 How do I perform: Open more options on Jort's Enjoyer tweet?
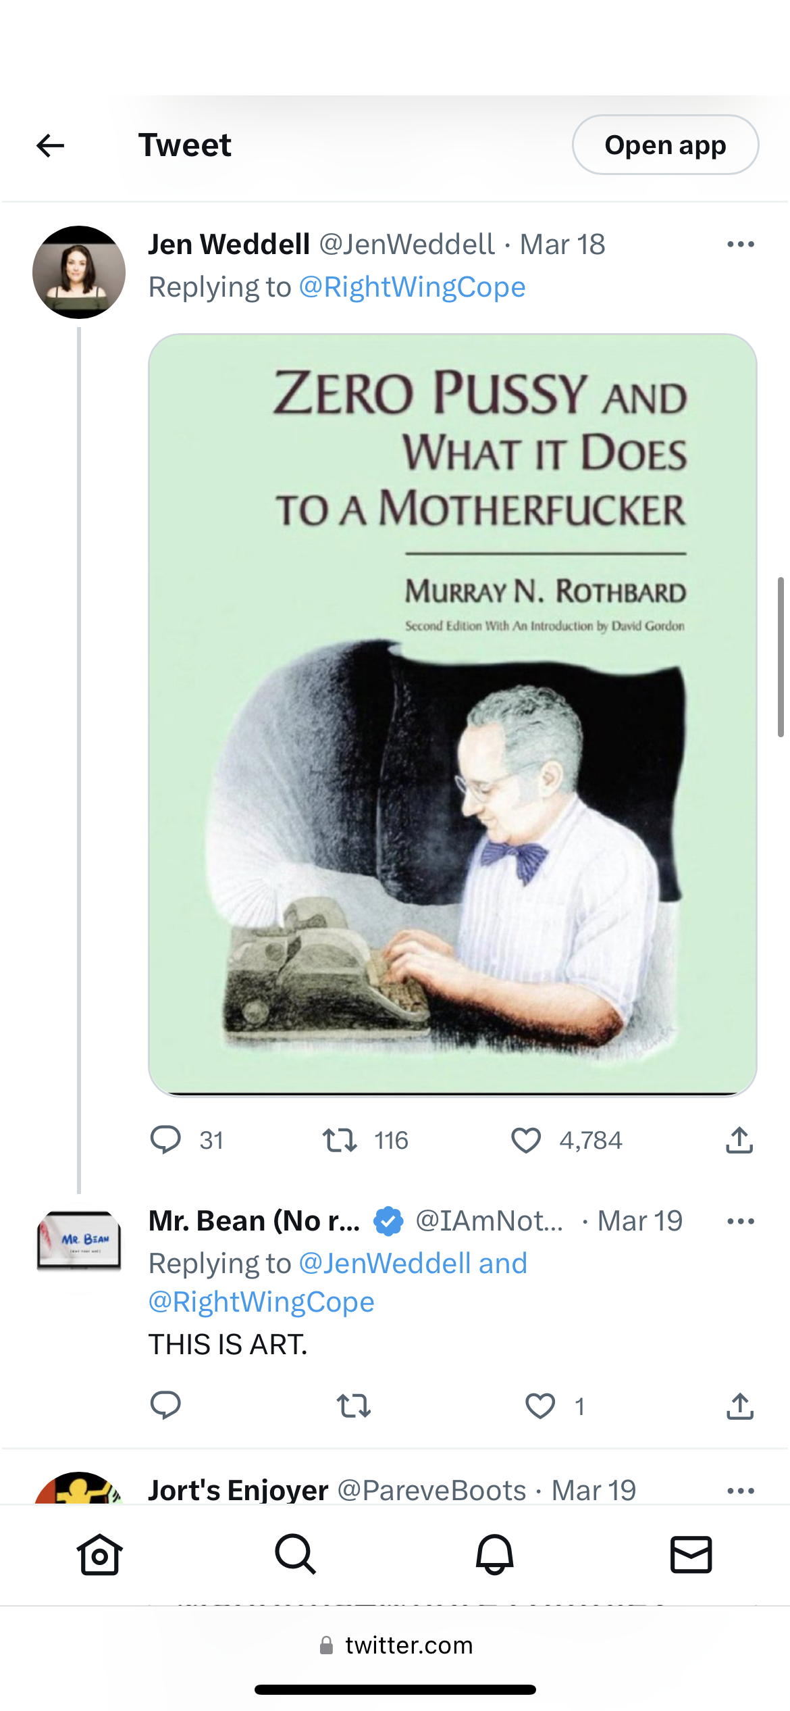pyautogui.click(x=740, y=1491)
